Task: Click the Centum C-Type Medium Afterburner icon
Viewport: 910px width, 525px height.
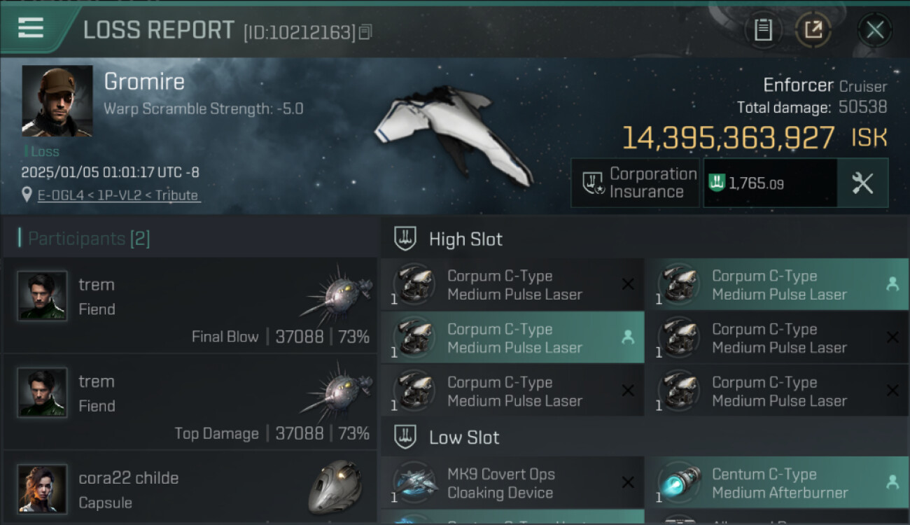Action: pyautogui.click(x=680, y=483)
